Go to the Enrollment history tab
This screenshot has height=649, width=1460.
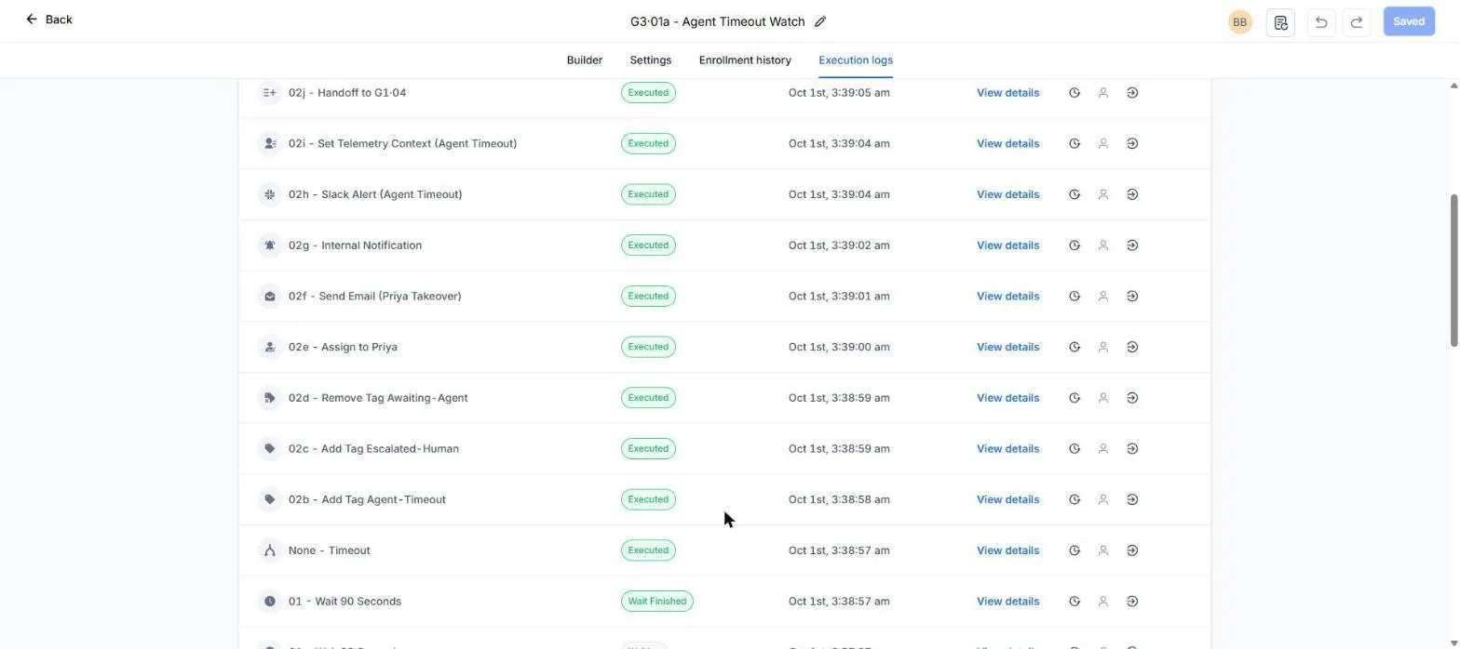pyautogui.click(x=745, y=60)
